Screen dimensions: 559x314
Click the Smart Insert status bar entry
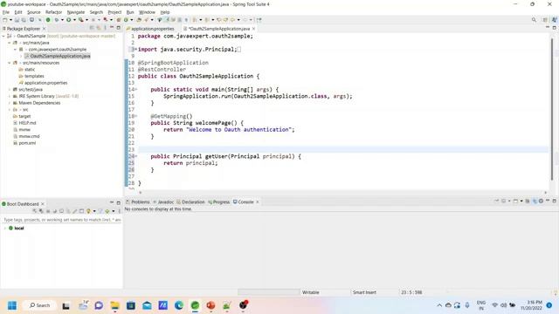click(x=364, y=292)
